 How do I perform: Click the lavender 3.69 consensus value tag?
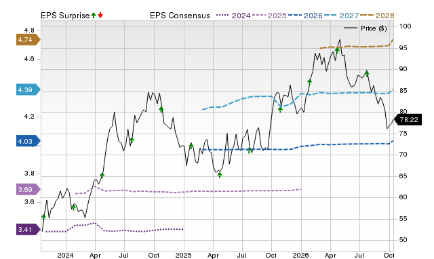click(28, 190)
